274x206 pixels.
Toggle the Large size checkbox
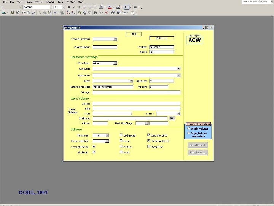tap(121, 141)
